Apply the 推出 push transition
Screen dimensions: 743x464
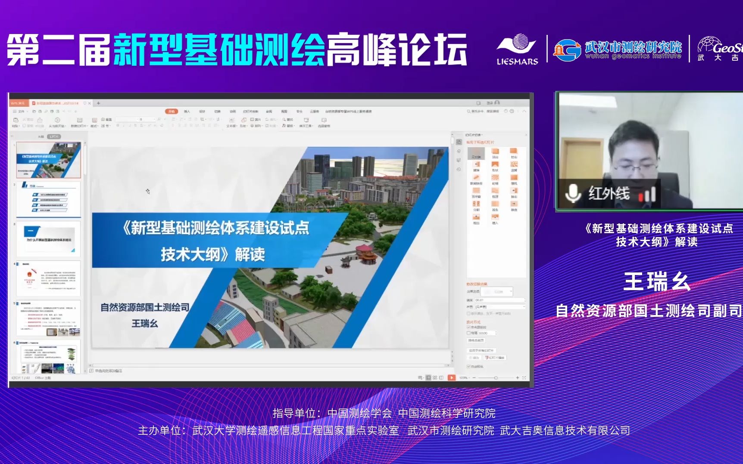tap(476, 220)
